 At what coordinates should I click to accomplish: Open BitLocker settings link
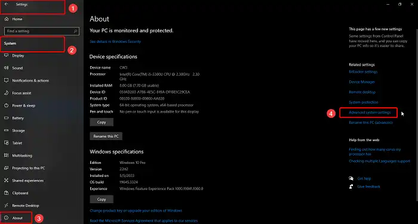[x=363, y=72]
